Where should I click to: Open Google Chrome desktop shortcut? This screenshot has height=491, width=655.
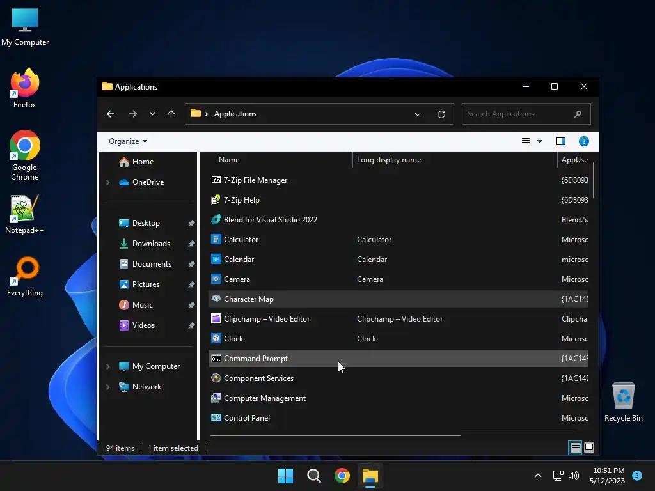(x=25, y=155)
